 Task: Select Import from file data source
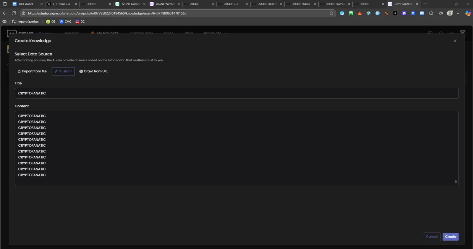(x=32, y=71)
